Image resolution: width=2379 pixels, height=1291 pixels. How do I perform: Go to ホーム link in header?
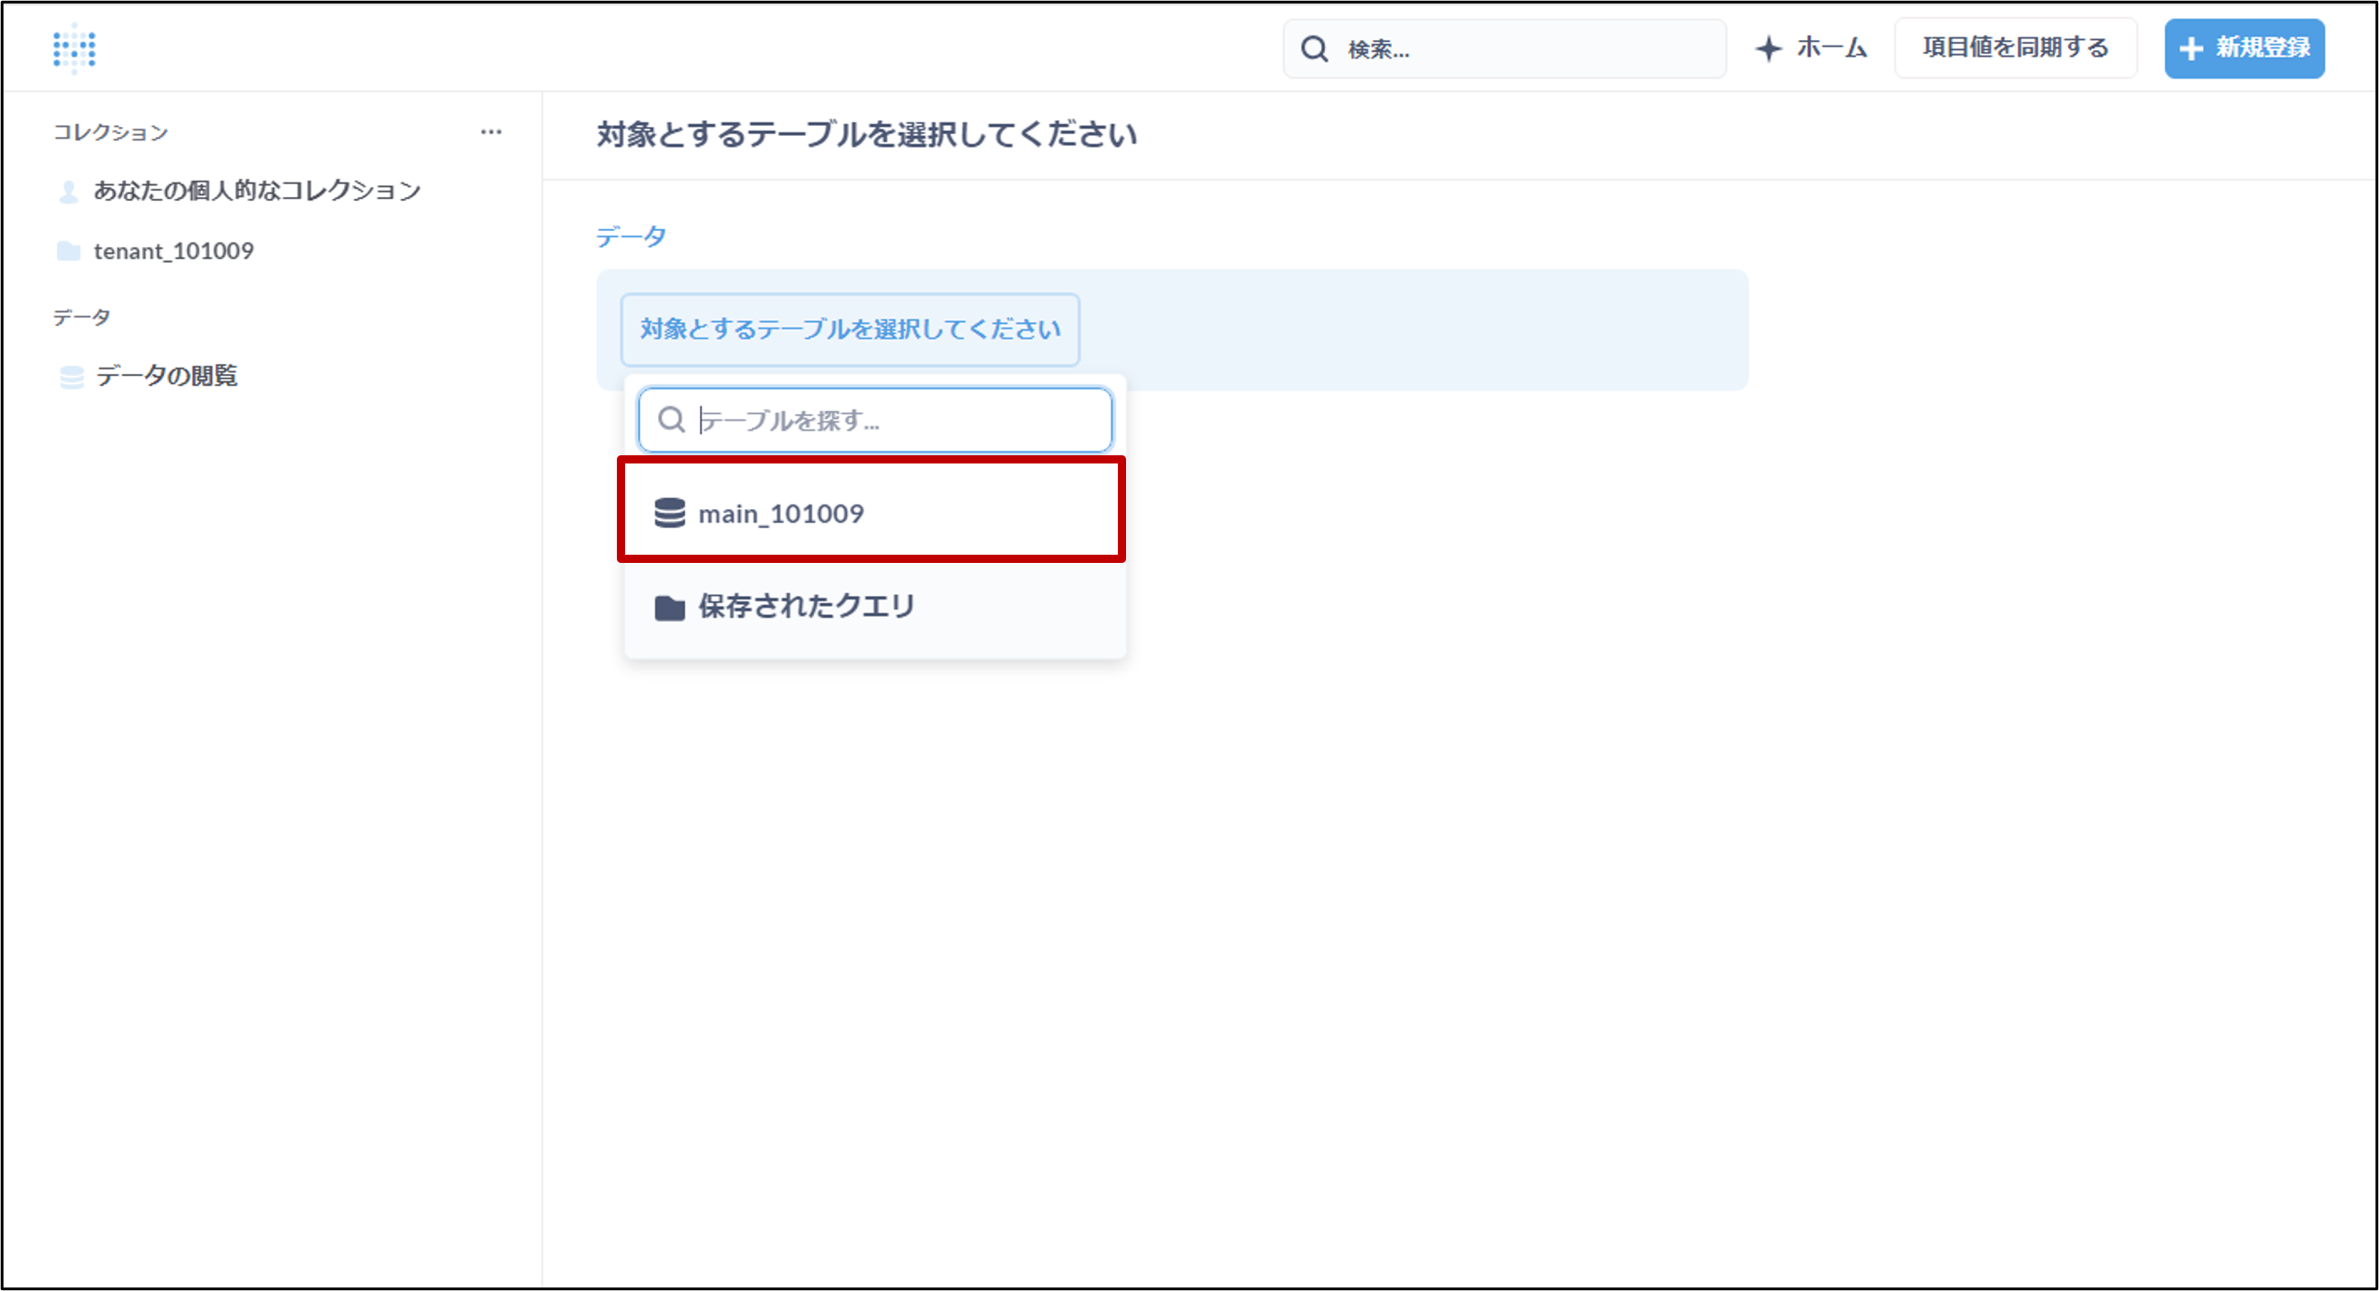1831,48
